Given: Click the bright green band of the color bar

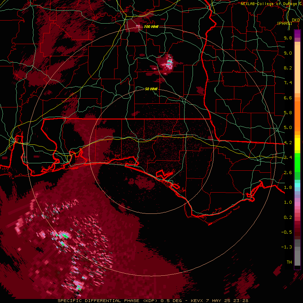Looking at the screenshot, I should (297, 162).
